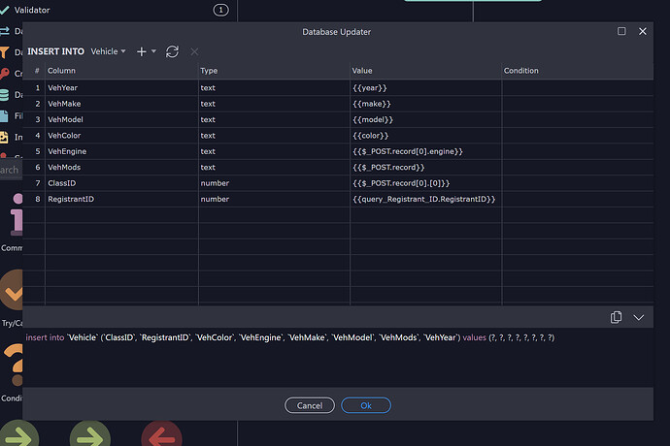Edit the query_Registrant_ID.RegistrantID value cell
This screenshot has height=446, width=670.
point(425,199)
